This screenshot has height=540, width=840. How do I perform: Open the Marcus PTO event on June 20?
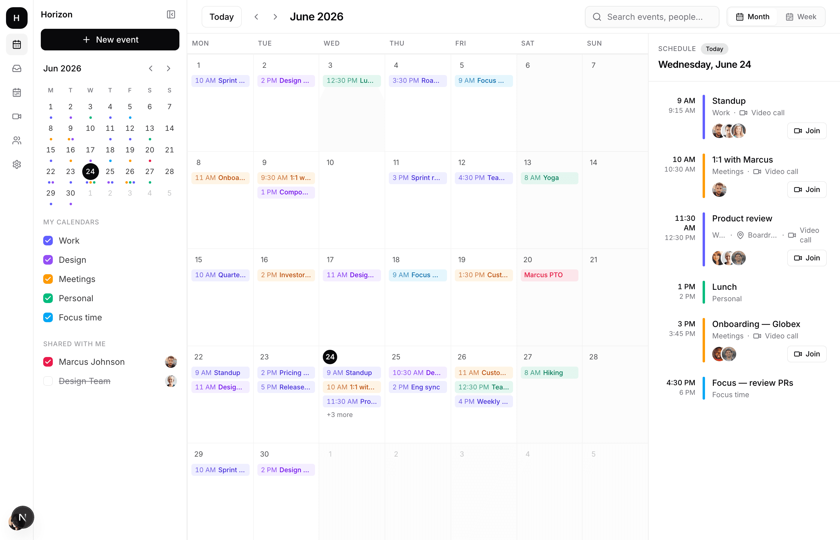[x=549, y=275]
